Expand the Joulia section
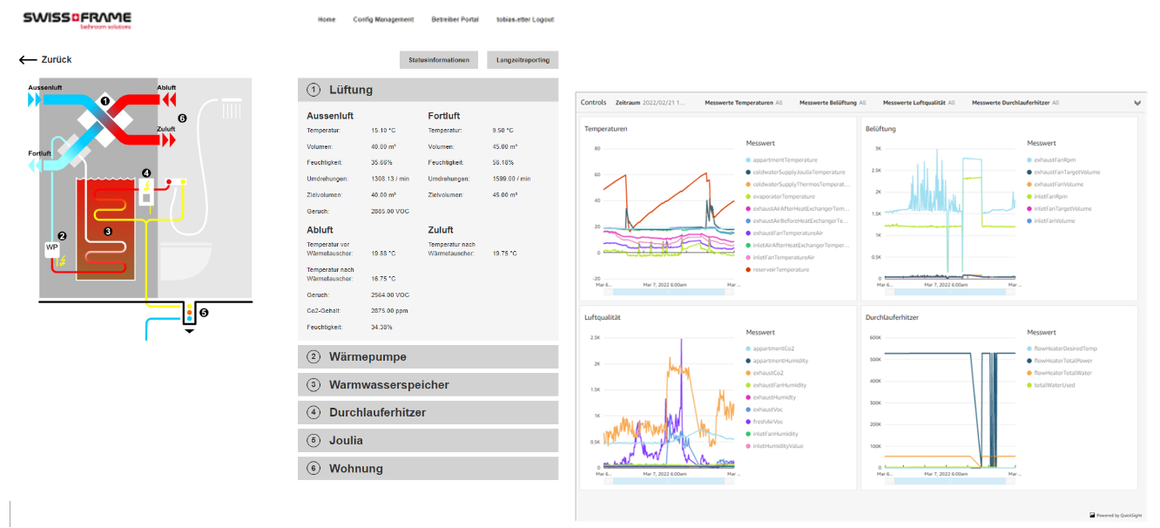The height and width of the screenshot is (528, 1160). [428, 441]
